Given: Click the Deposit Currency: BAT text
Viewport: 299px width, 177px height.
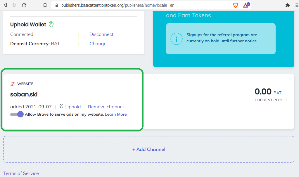Looking at the screenshot, I should pos(35,44).
